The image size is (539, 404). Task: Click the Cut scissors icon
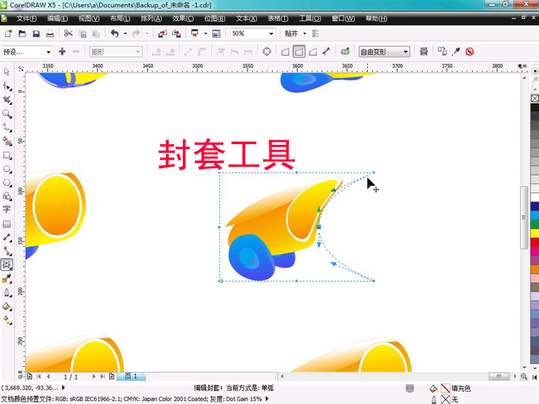tap(68, 33)
